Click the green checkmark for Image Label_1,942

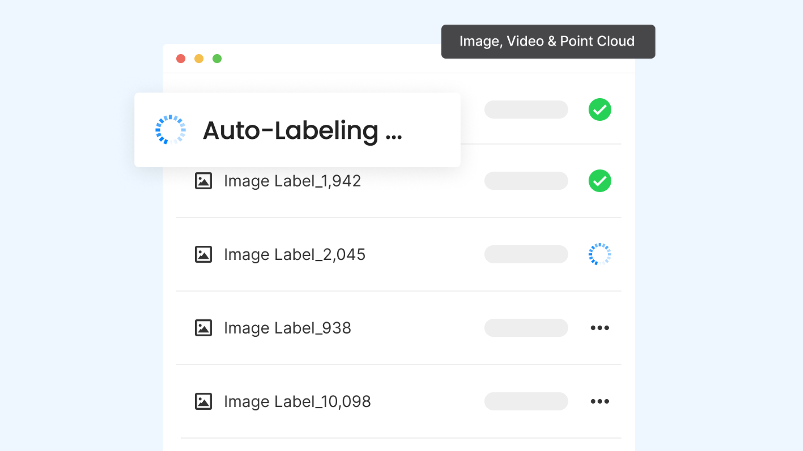600,181
